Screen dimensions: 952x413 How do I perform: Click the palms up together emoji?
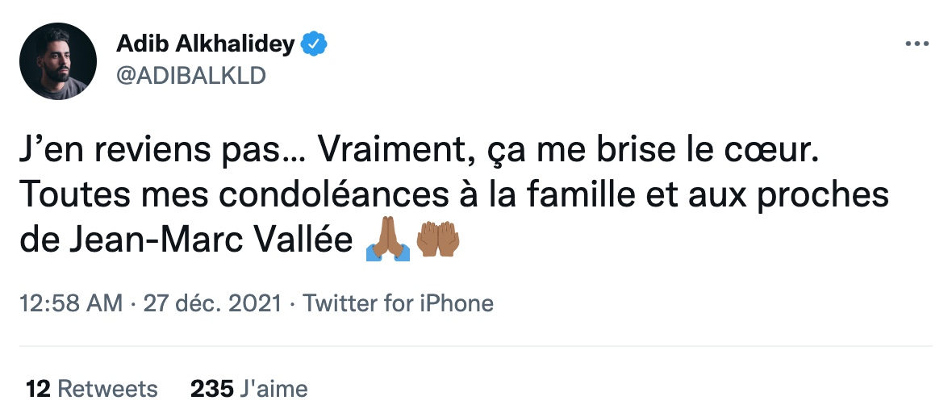tap(438, 239)
